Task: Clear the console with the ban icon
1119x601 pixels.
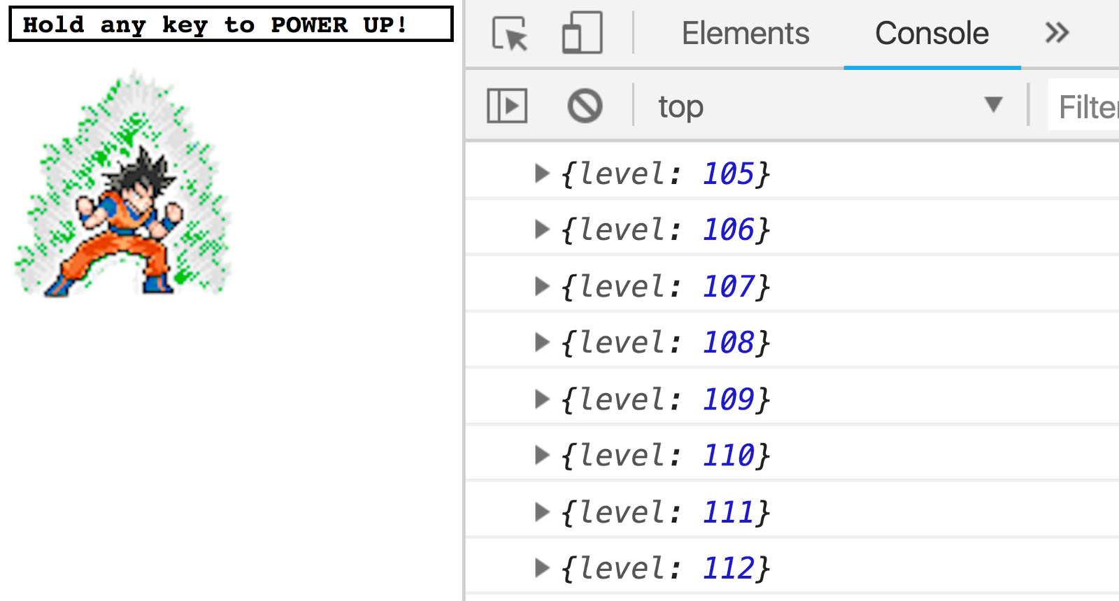Action: point(585,106)
